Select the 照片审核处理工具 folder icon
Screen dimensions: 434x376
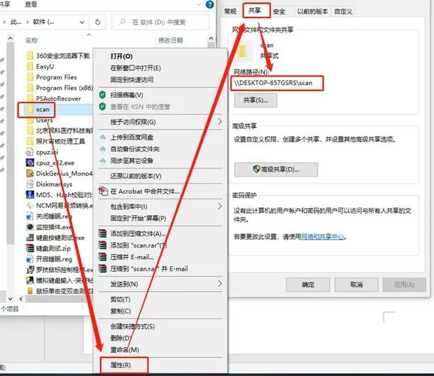[30, 141]
